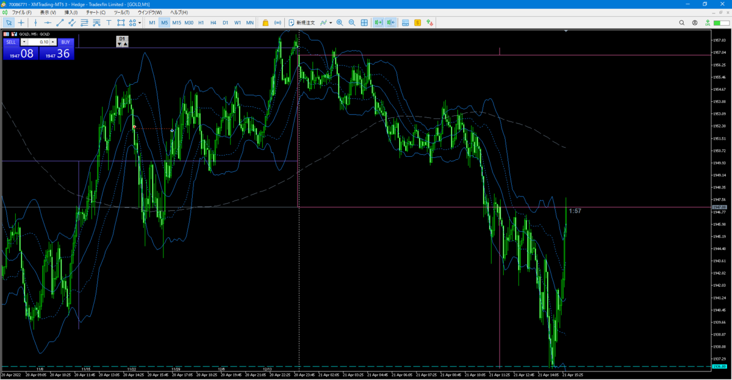Switch chart to M1 timeframe
The width and height of the screenshot is (732, 380).
(x=152, y=23)
